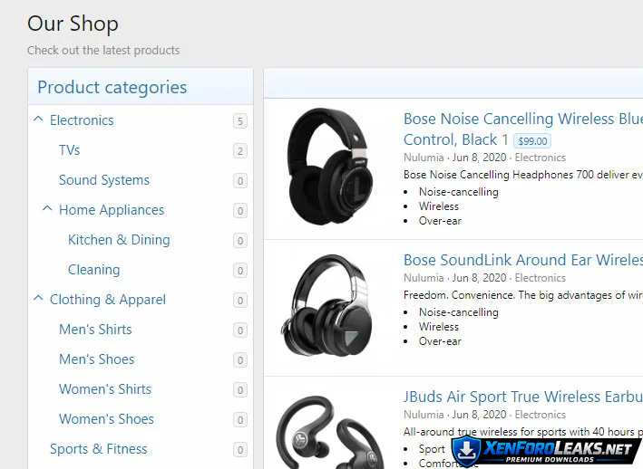Viewport: 643px width, 469px height.
Task: Open JBuds Air Sport True Wireless title
Action: coord(523,397)
